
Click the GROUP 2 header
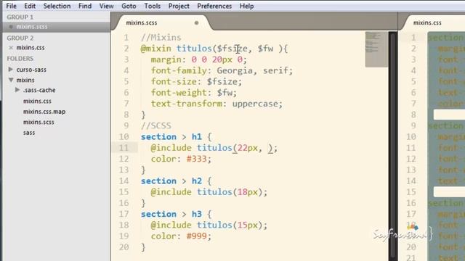(20, 38)
